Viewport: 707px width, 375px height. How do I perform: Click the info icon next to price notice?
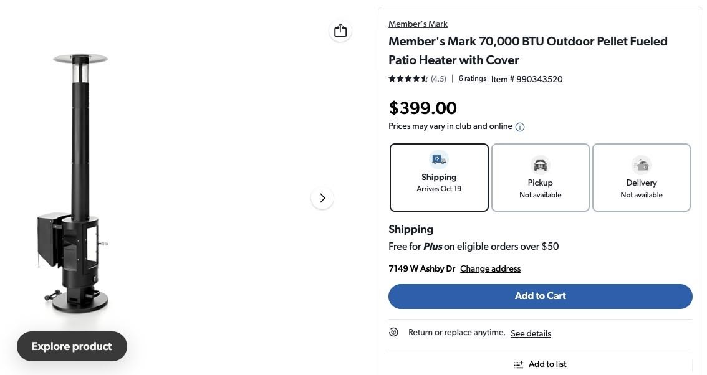520,127
